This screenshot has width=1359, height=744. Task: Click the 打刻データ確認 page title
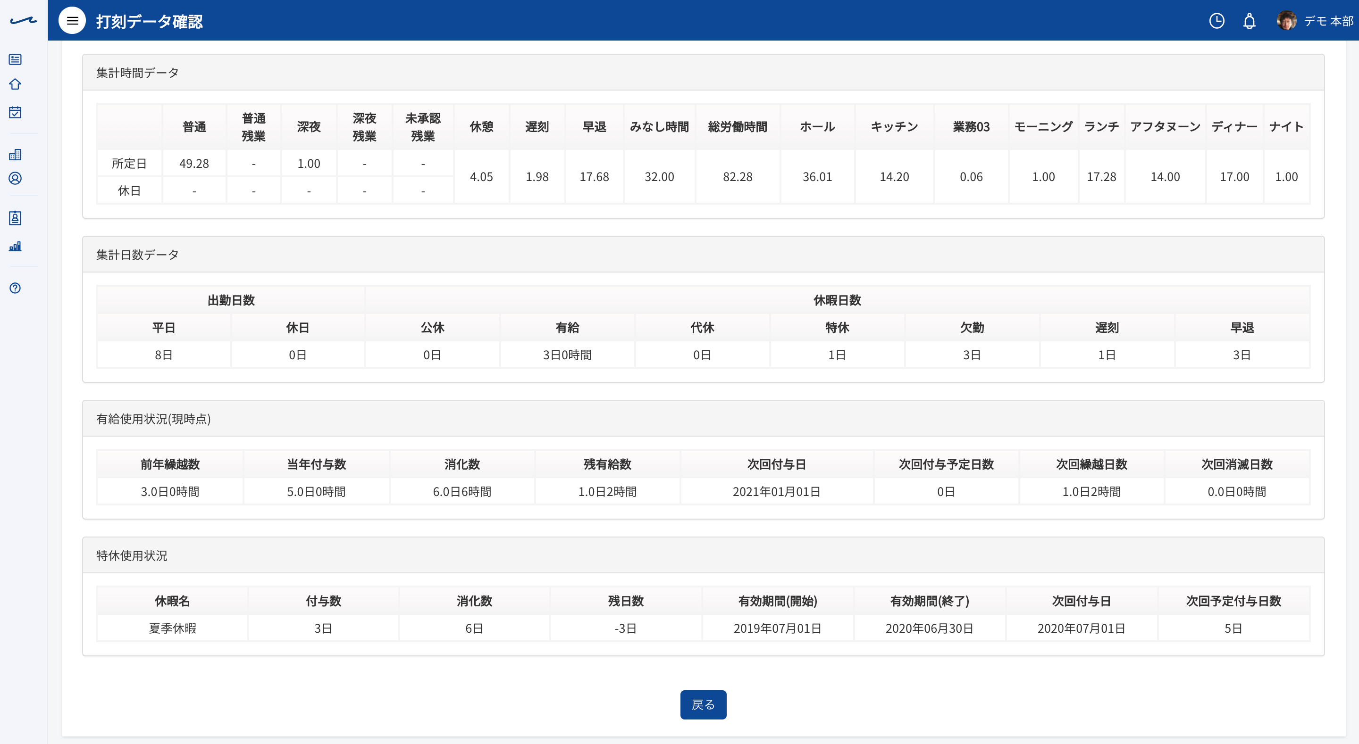pyautogui.click(x=149, y=21)
